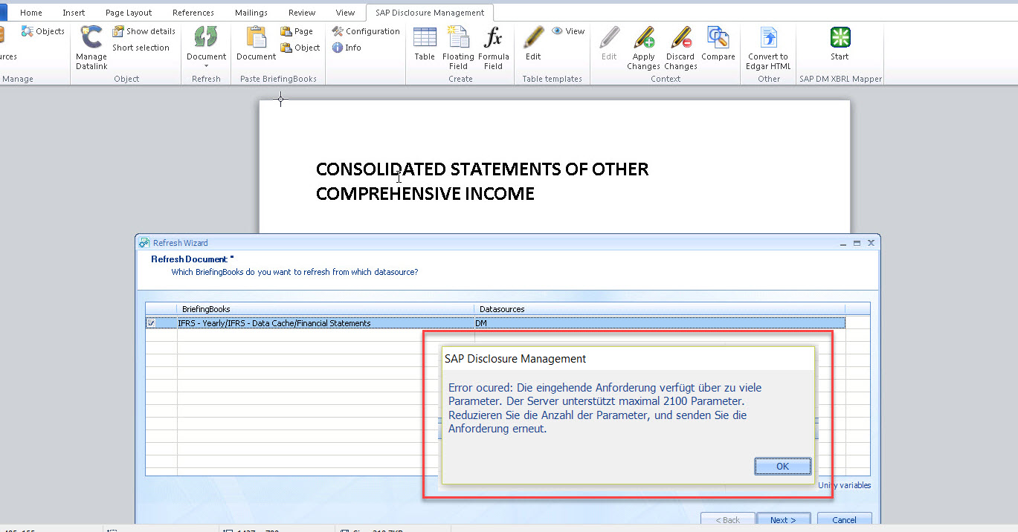Open Manage Datalink

(x=91, y=48)
